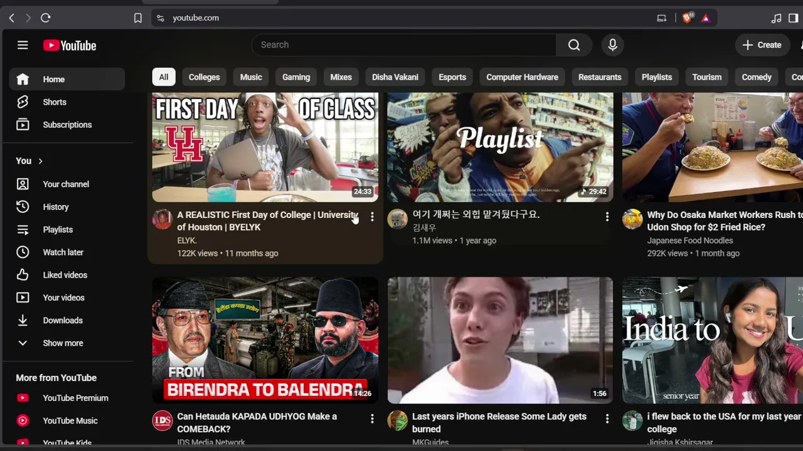
Task: Play the First Day of Class thumbnail
Action: pyautogui.click(x=265, y=147)
